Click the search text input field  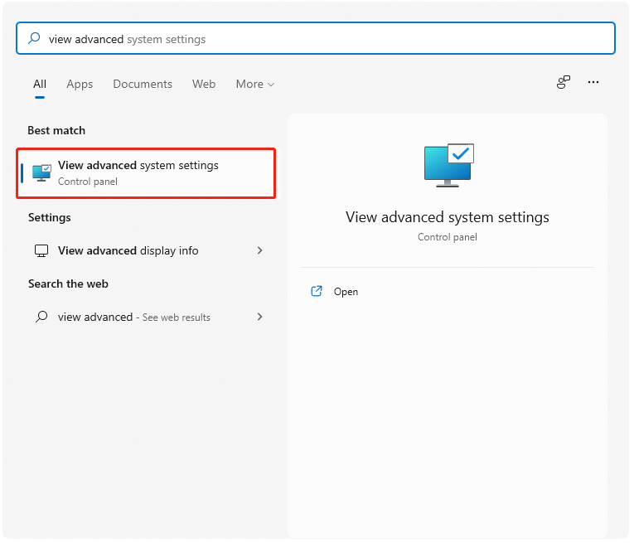point(316,38)
